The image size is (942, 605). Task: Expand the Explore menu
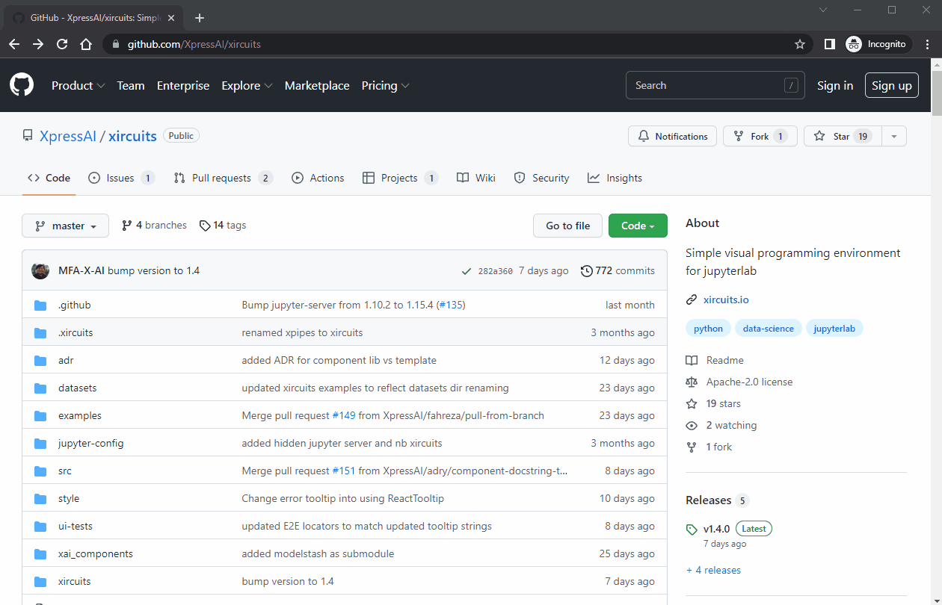[247, 85]
